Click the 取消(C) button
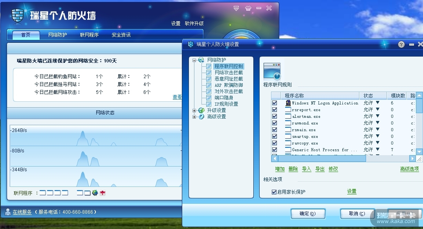 point(357,214)
